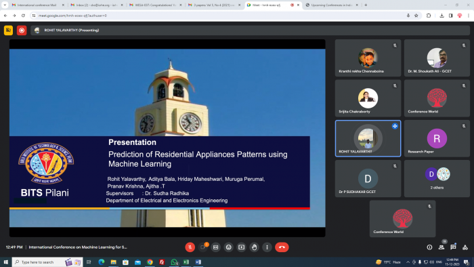Switch to Upcoming Conferences in India tab

tap(332, 5)
